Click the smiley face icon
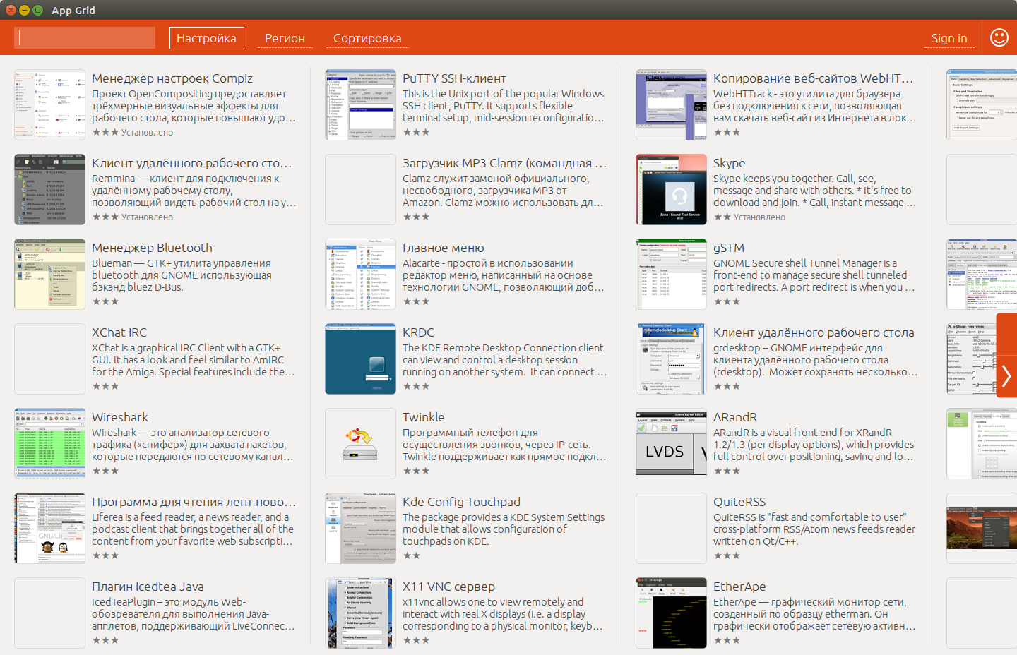The image size is (1017, 655). (x=999, y=37)
